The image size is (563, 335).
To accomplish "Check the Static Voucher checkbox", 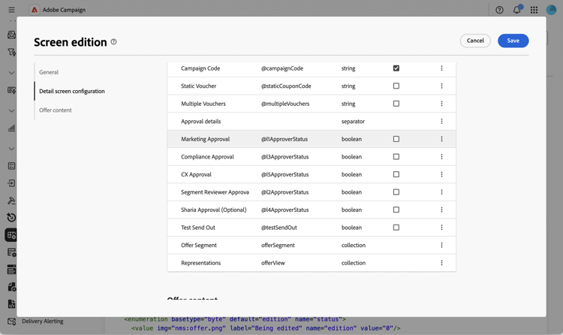I will click(396, 86).
